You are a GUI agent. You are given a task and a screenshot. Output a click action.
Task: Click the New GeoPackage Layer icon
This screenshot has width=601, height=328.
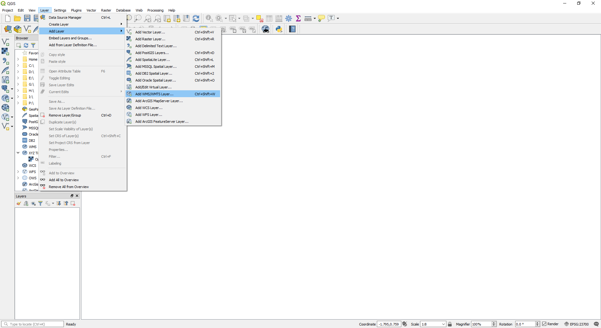coord(18,29)
